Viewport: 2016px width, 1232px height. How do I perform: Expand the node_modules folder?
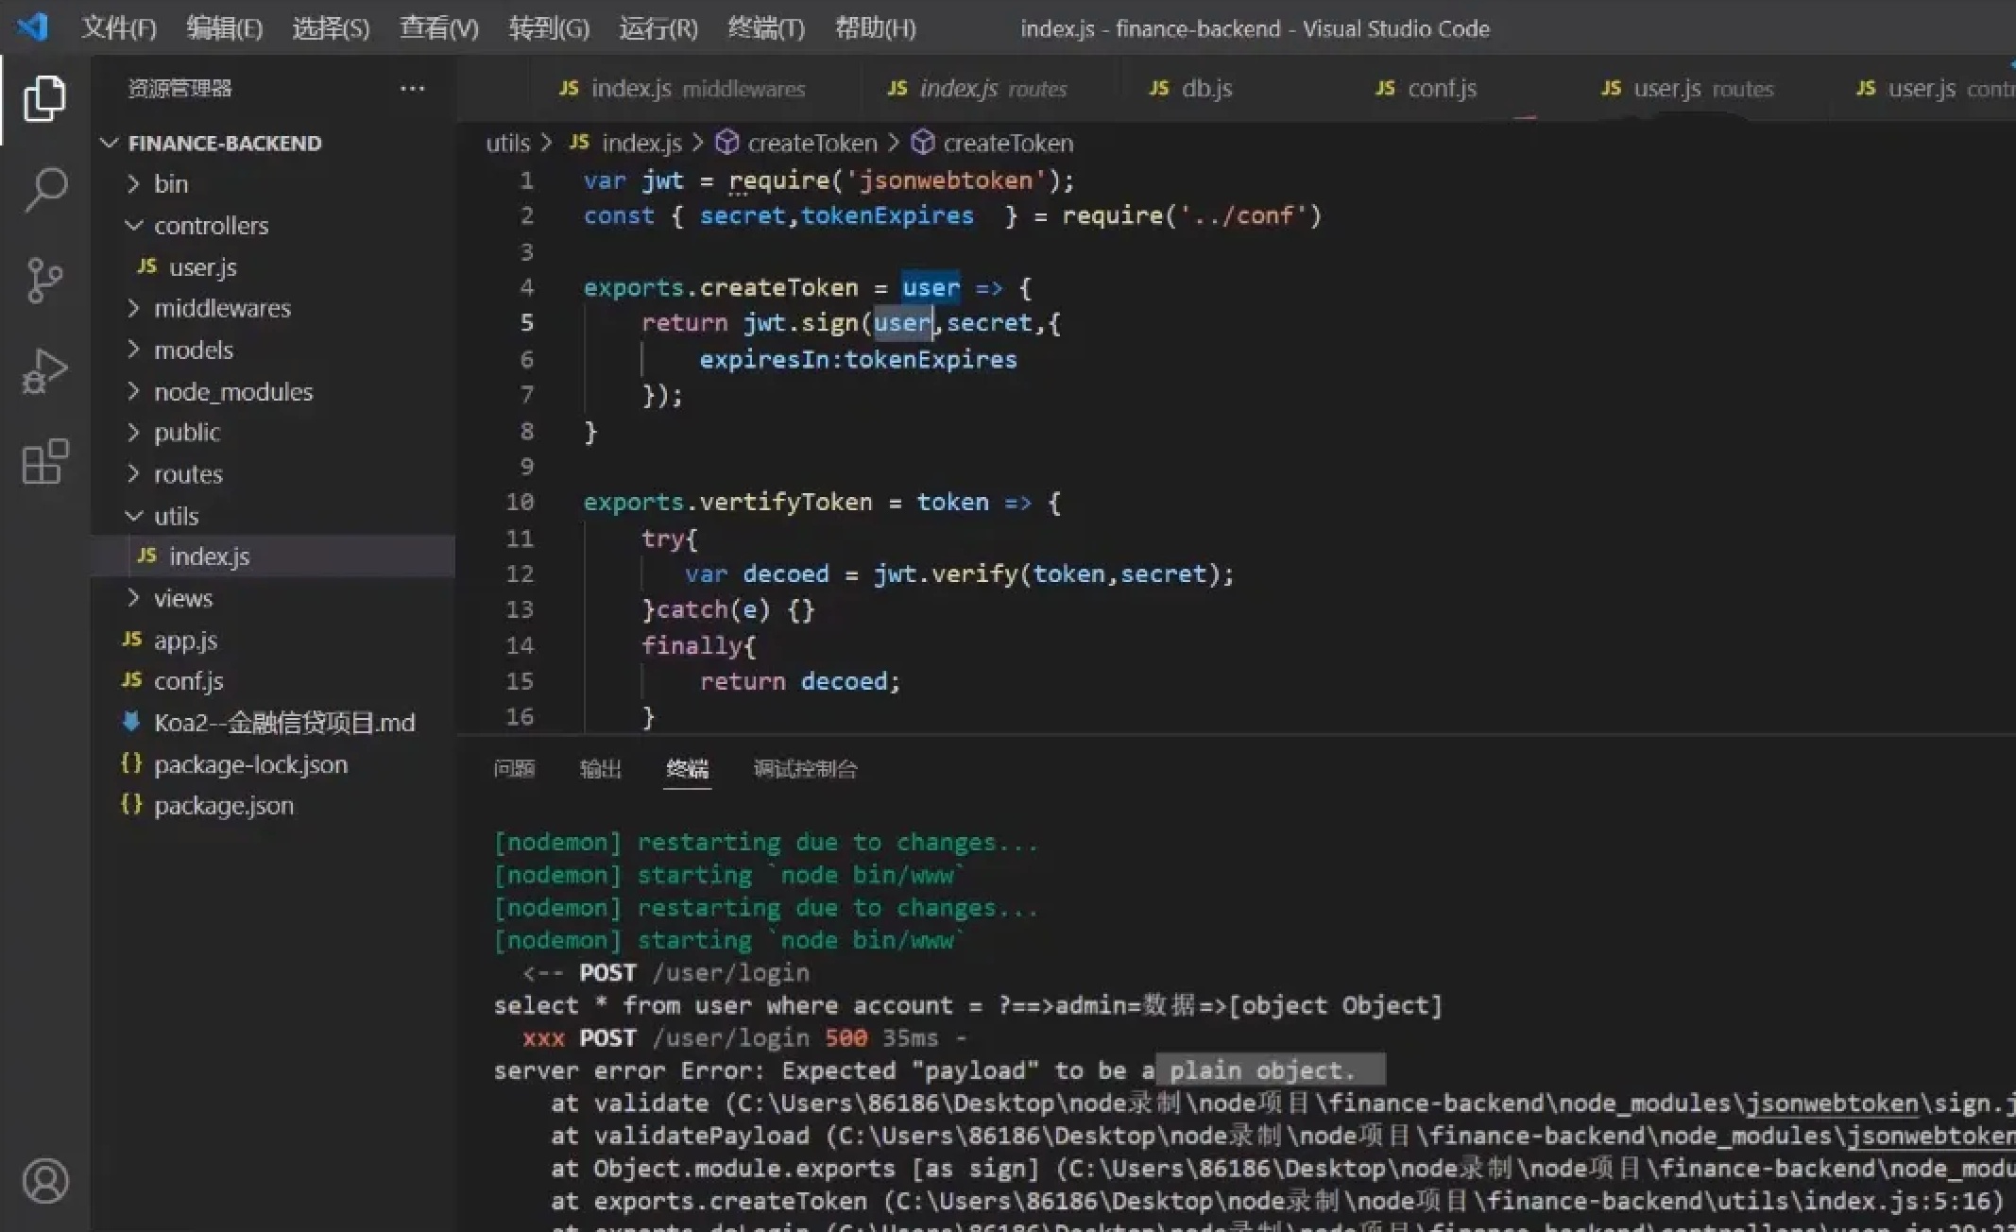pyautogui.click(x=232, y=391)
